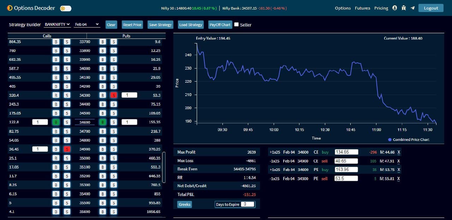Toggle the red Sell button on 34900 call
Screen dimensions: 452x220
click(66, 149)
